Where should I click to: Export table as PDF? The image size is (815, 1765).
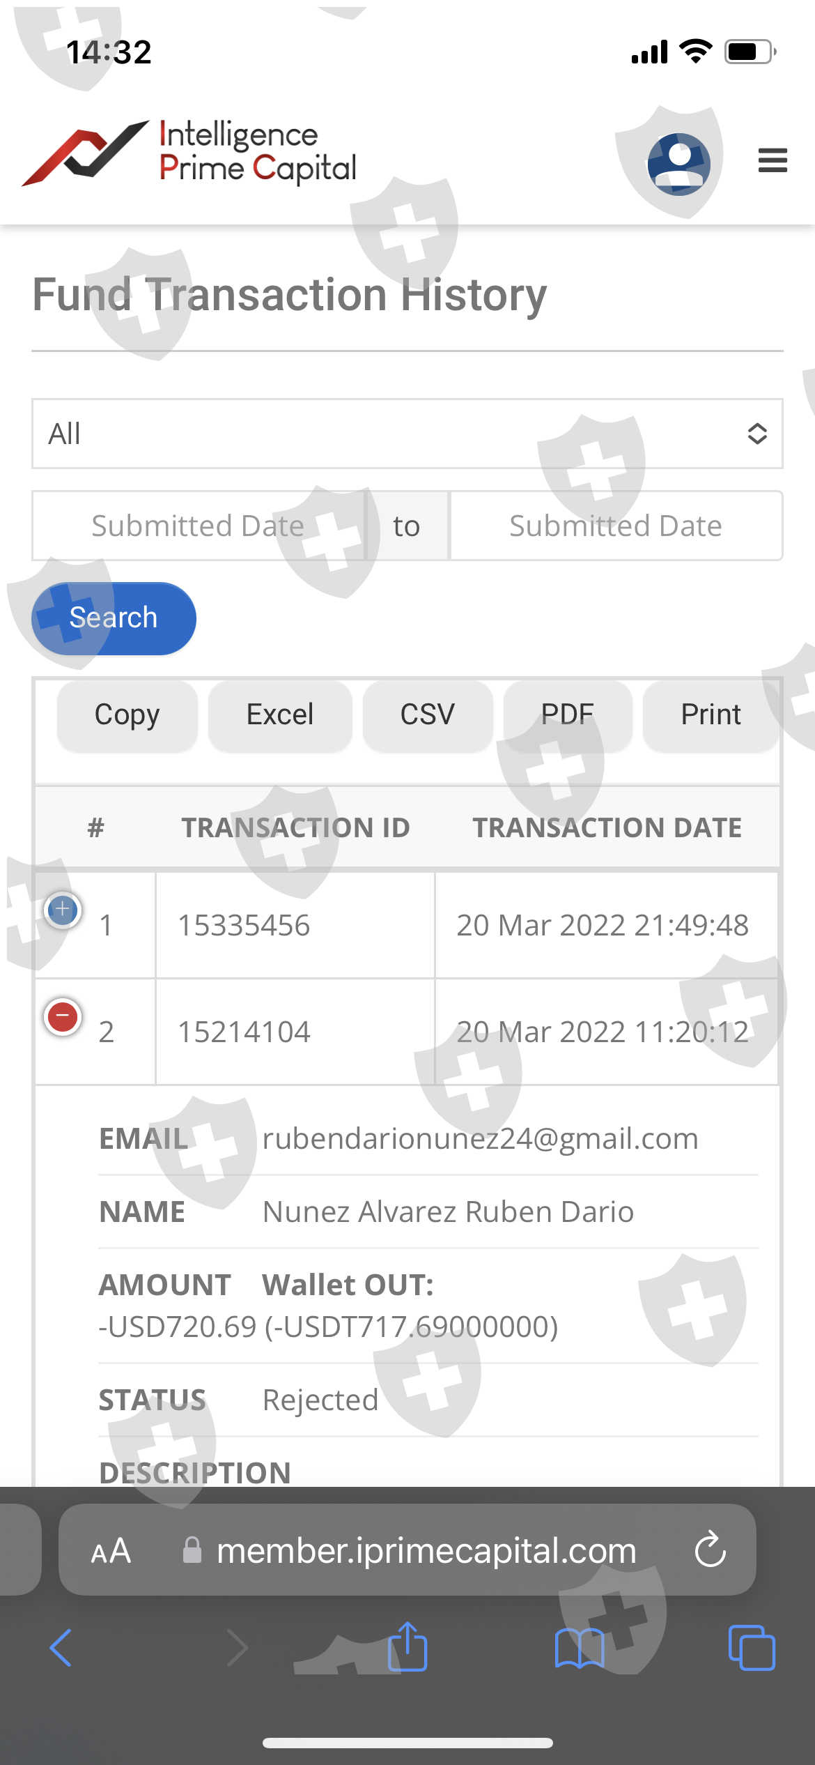click(568, 715)
